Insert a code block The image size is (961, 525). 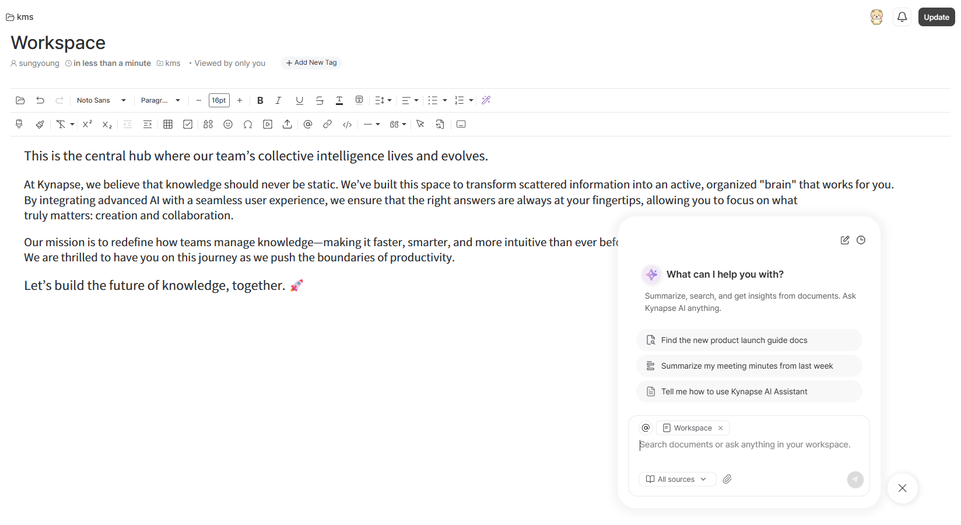point(348,124)
